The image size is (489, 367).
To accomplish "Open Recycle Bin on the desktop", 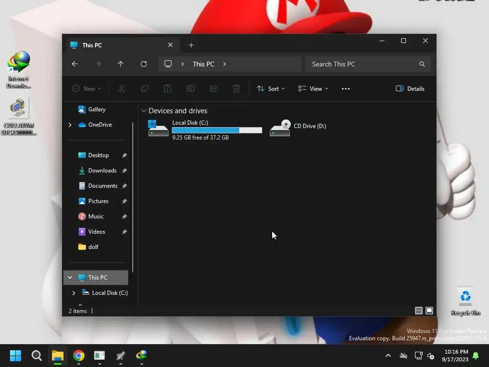I will [x=465, y=301].
